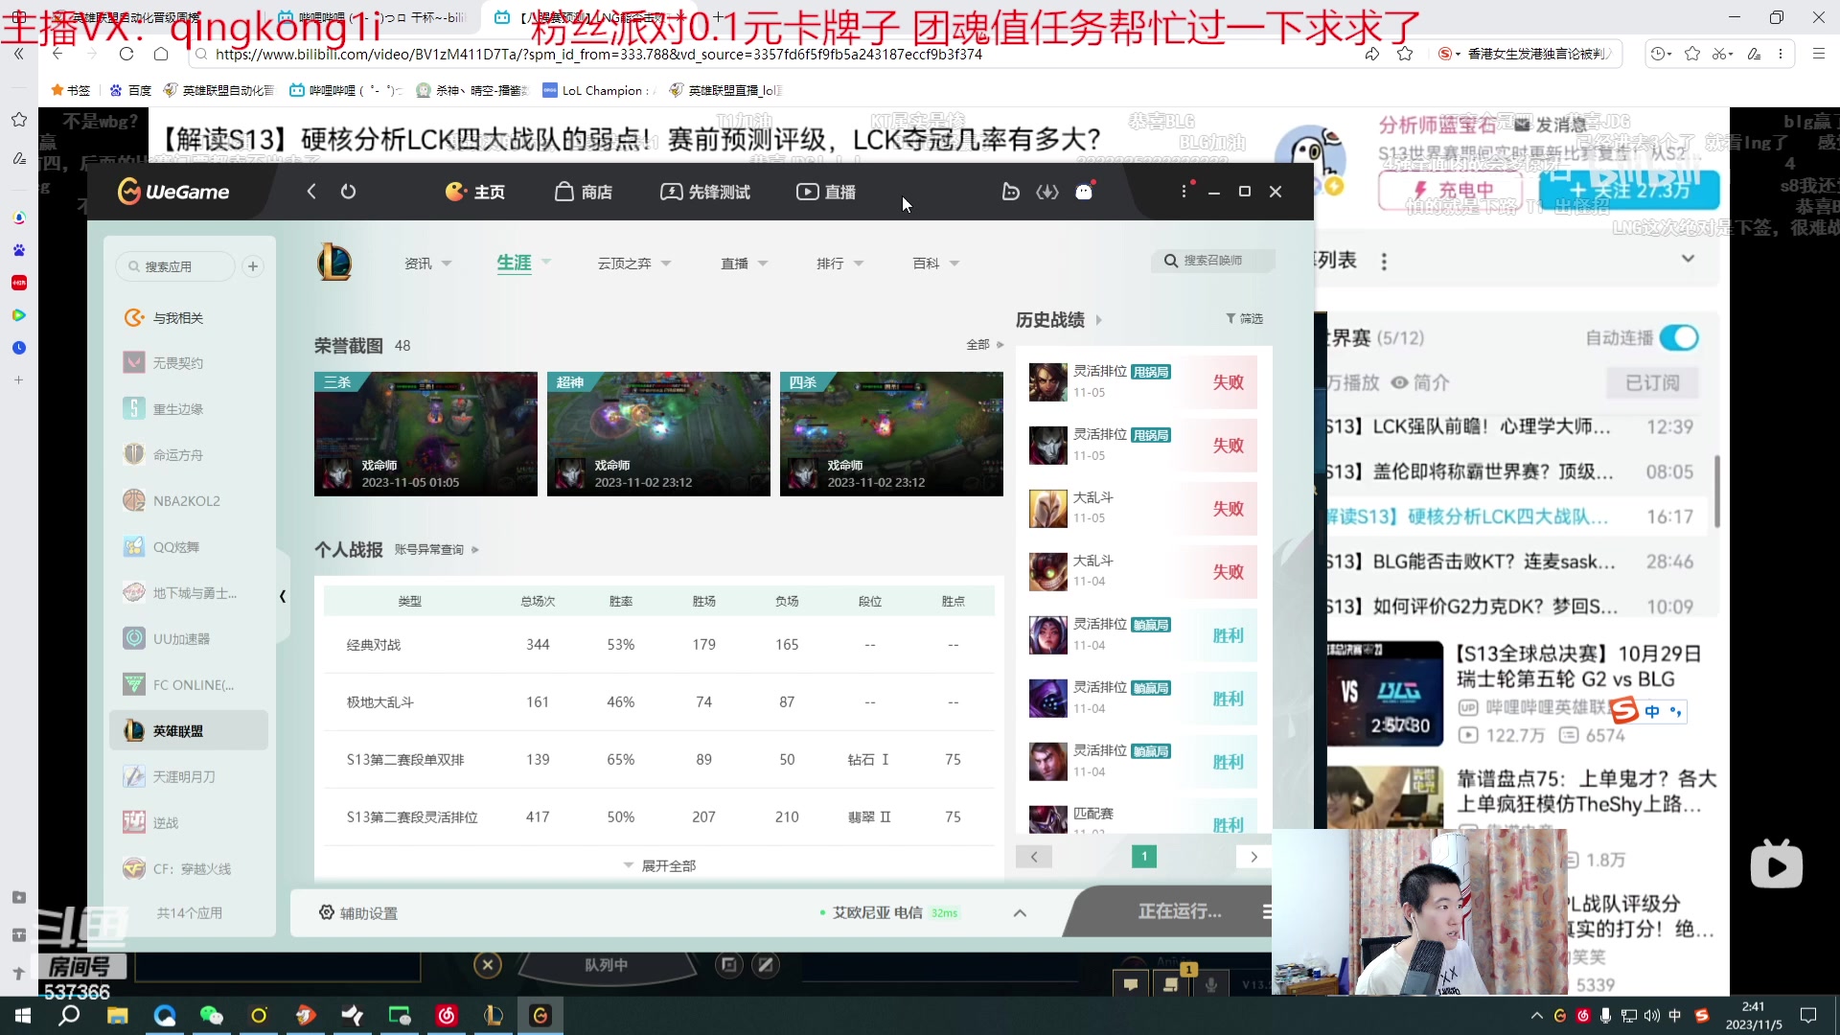Screen dimensions: 1840x1035
Task: Click the 搜索召唤师 search field
Action: (x=1212, y=261)
